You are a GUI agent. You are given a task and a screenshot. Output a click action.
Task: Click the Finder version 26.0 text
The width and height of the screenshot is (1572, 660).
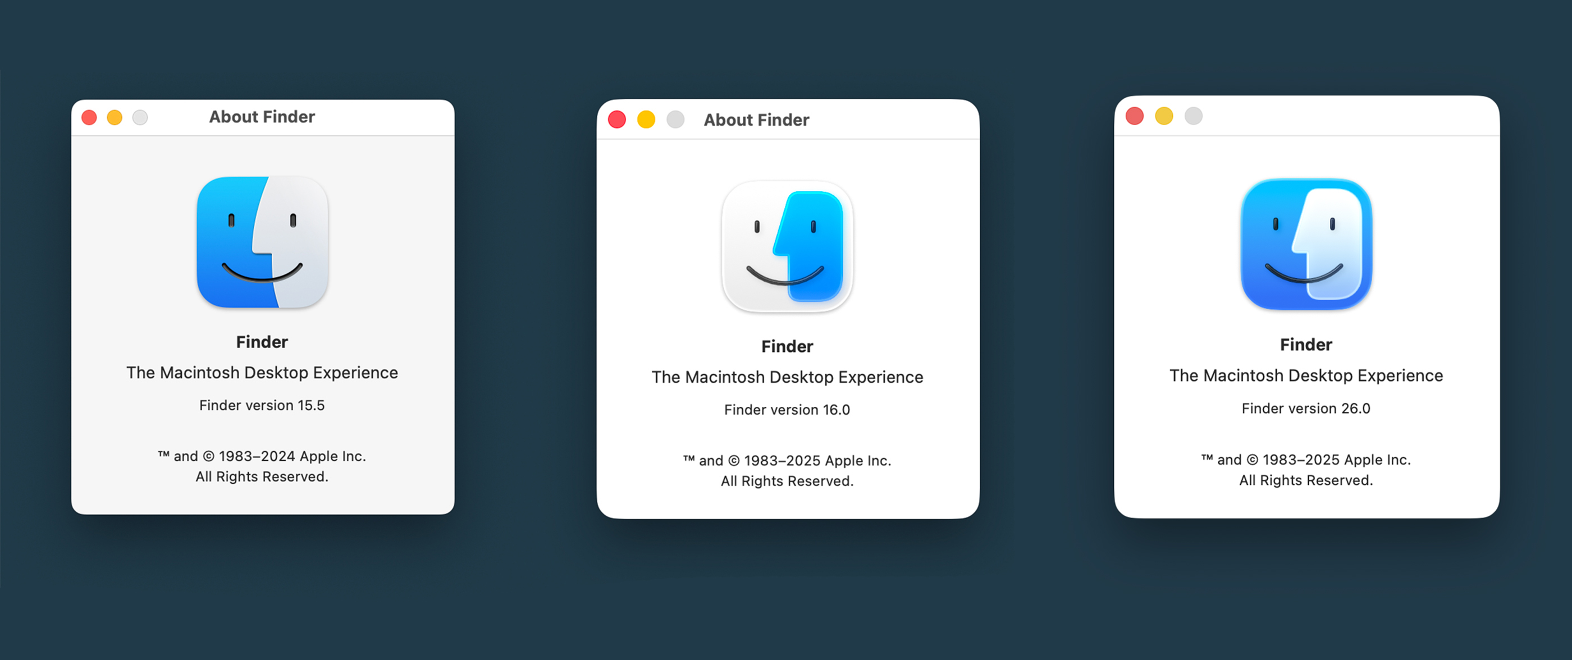[1306, 408]
